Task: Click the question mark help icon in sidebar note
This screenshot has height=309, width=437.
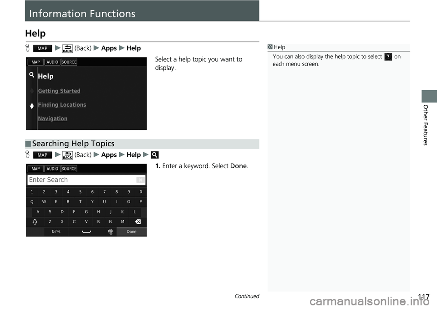Action: coord(388,57)
